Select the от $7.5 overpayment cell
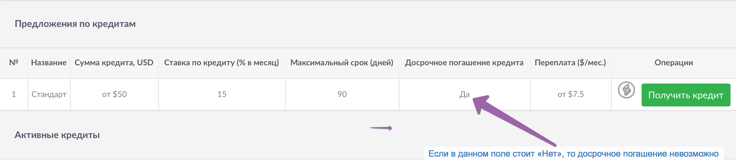Screen dimensions: 744x161 pos(571,94)
